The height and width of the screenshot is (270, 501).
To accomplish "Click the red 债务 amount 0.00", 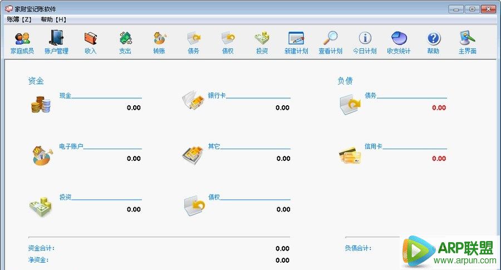I will 439,107.
